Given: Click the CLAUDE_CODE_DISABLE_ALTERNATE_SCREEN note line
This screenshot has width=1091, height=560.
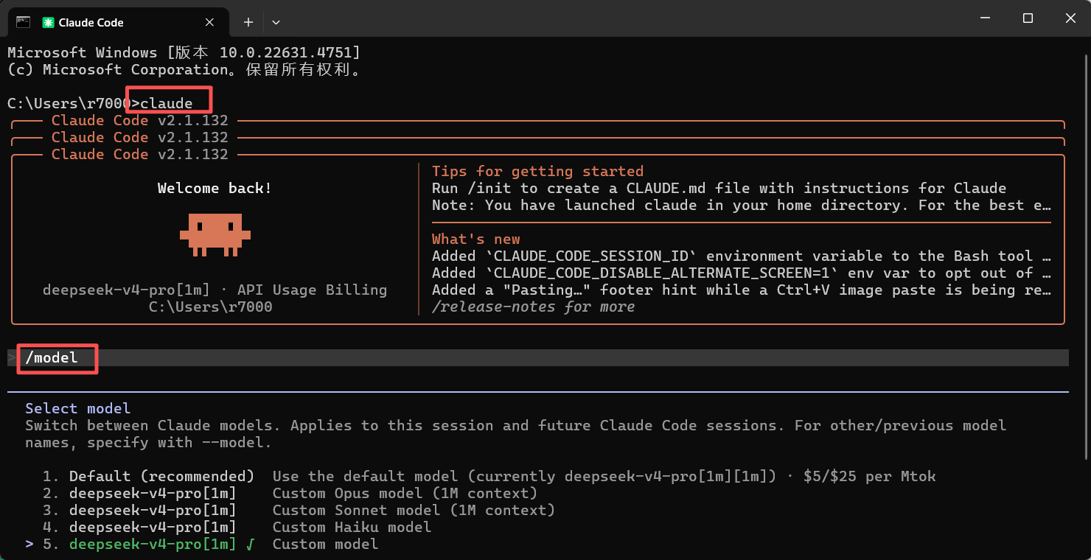Looking at the screenshot, I should tap(742, 273).
